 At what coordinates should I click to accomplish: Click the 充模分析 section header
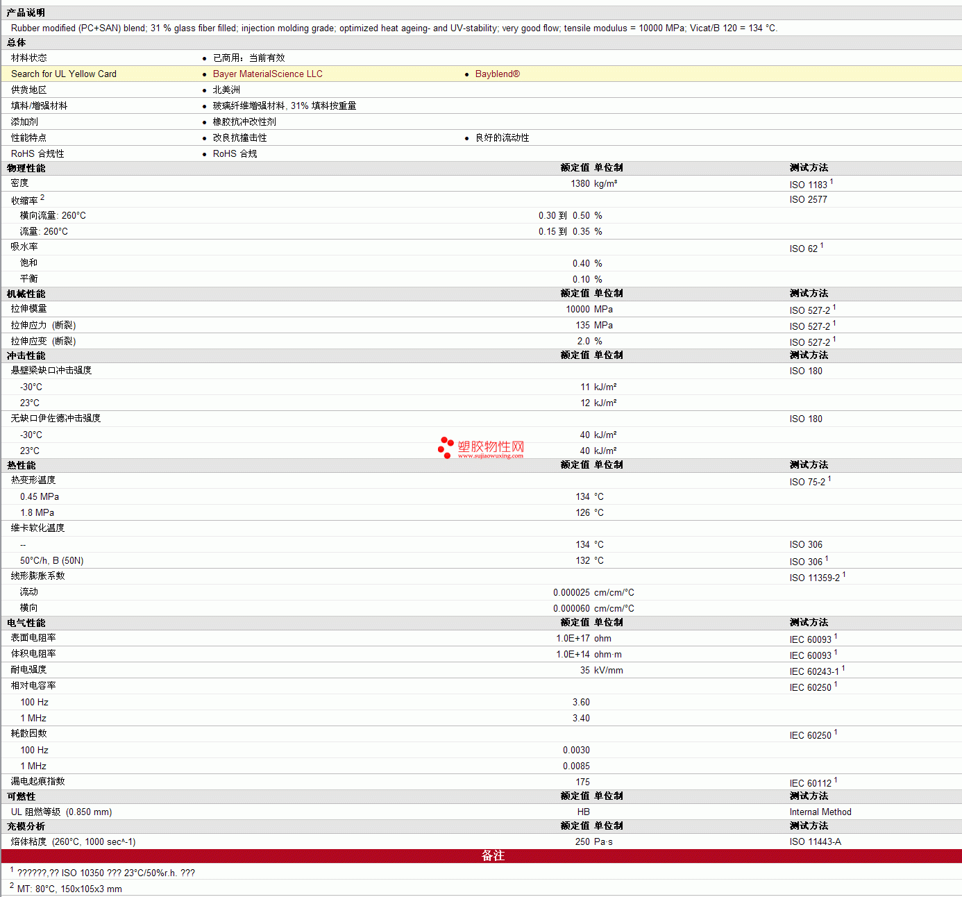point(26,826)
